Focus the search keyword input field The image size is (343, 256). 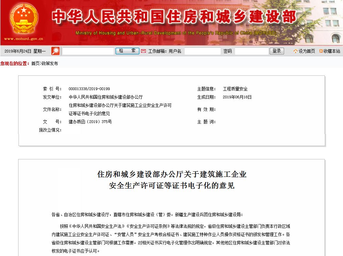tap(88, 51)
